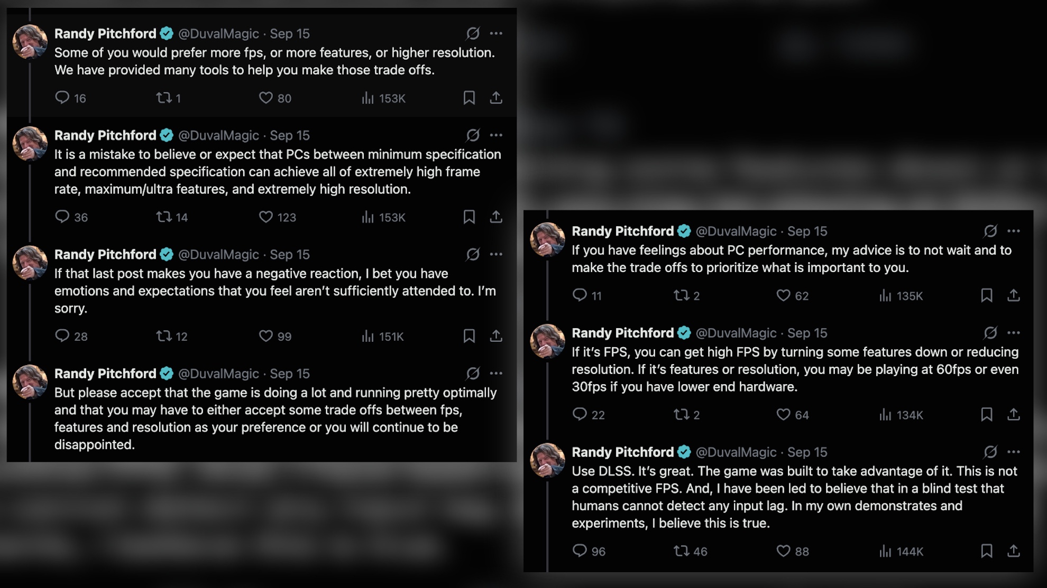Click the avatar next to 'negative reaction' tweet
1047x588 pixels.
click(x=30, y=262)
